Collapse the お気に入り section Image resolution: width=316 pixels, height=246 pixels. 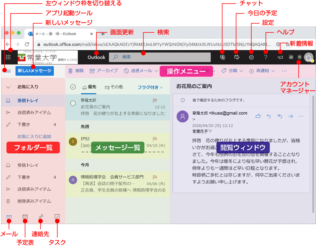click(8, 87)
